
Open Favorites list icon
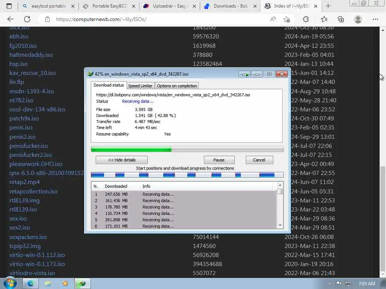[x=324, y=19]
